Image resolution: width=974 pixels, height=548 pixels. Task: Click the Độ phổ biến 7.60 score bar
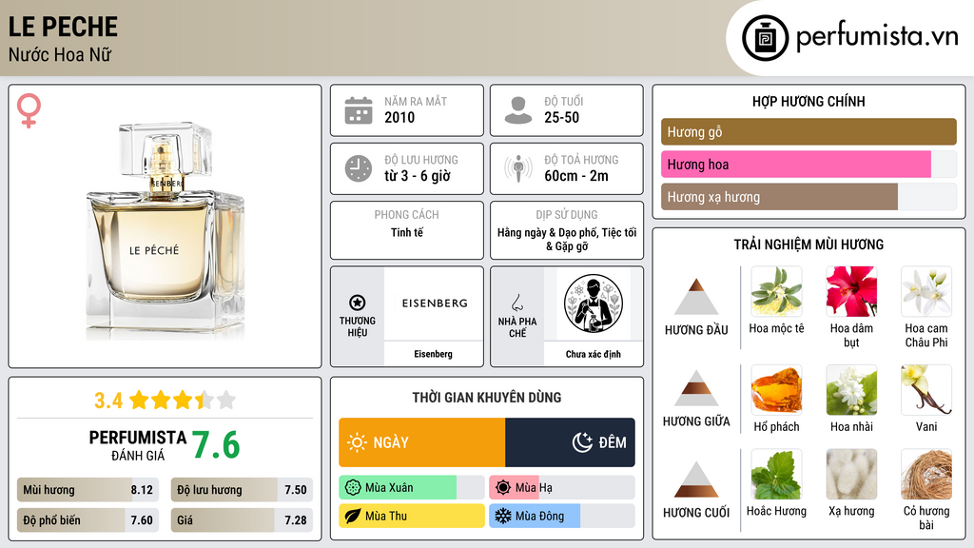click(x=88, y=520)
